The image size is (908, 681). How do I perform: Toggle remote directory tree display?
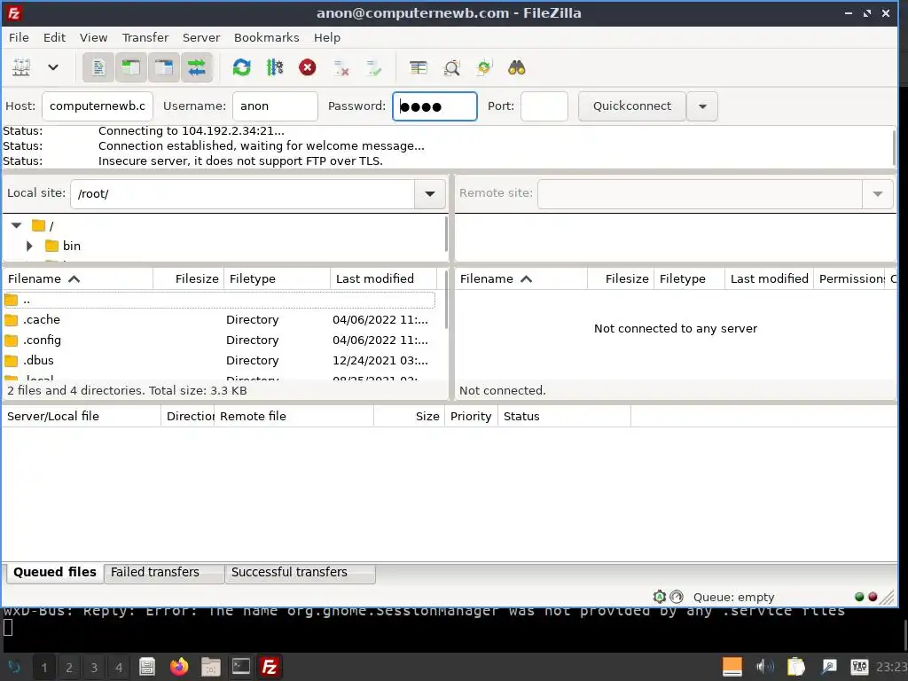[164, 67]
